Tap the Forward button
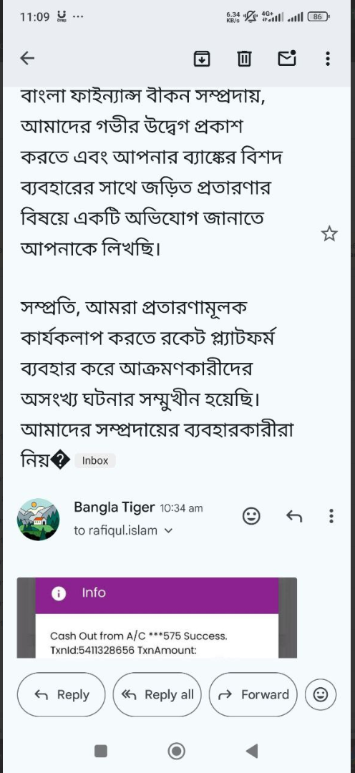This screenshot has height=773, width=355. coord(253,694)
